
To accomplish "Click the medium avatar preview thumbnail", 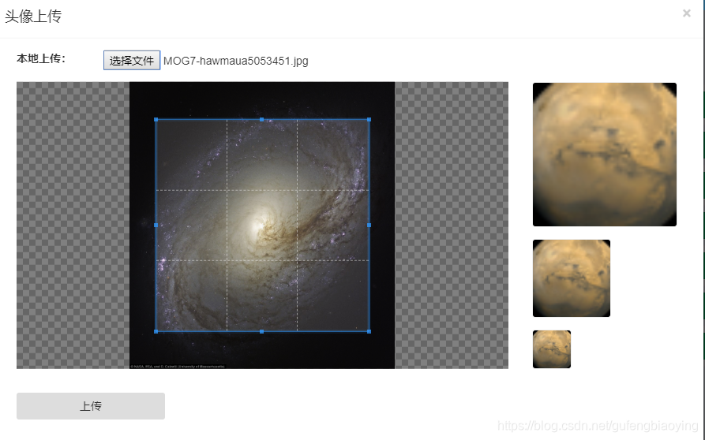I will click(x=572, y=278).
